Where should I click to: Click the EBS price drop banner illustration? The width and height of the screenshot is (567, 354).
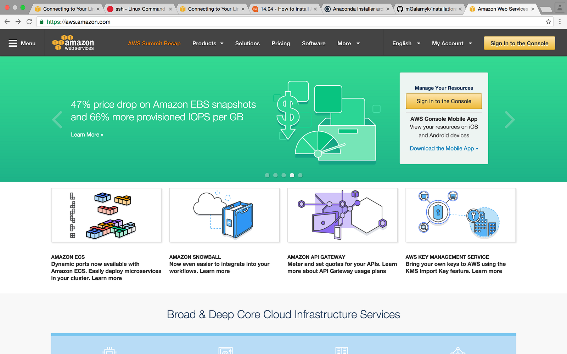(326, 122)
